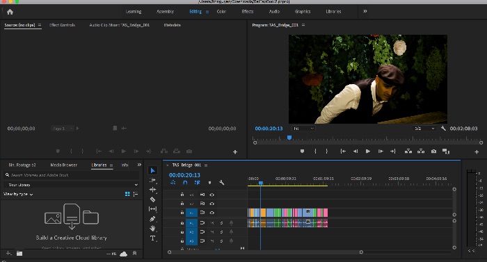This screenshot has width=487, height=262.
Task: Play the Program monitor sequence
Action: 368,152
